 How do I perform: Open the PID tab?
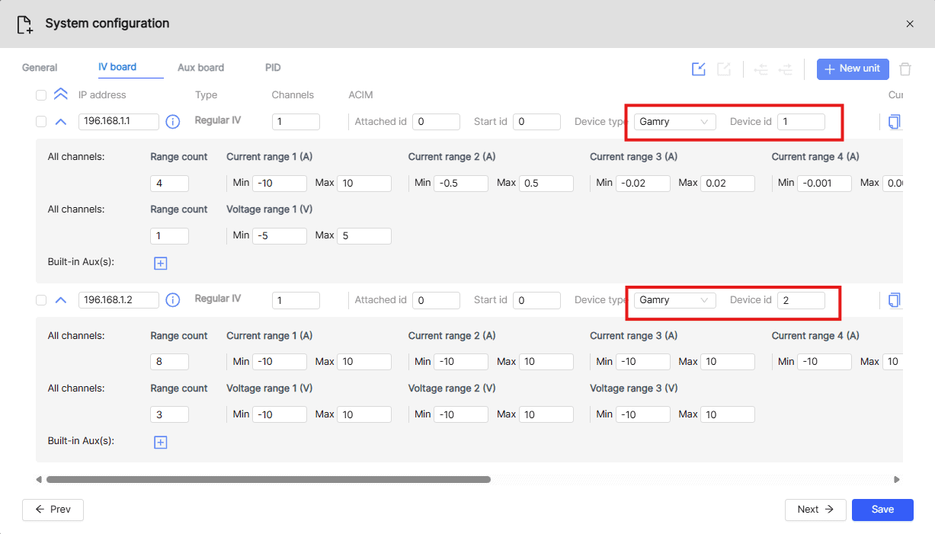[x=273, y=68]
